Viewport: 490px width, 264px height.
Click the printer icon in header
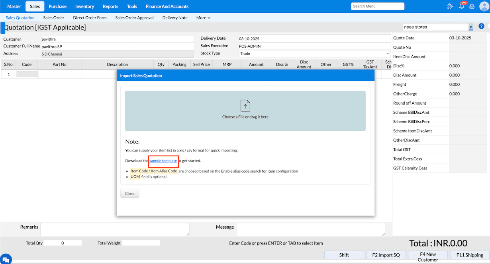point(472,6)
